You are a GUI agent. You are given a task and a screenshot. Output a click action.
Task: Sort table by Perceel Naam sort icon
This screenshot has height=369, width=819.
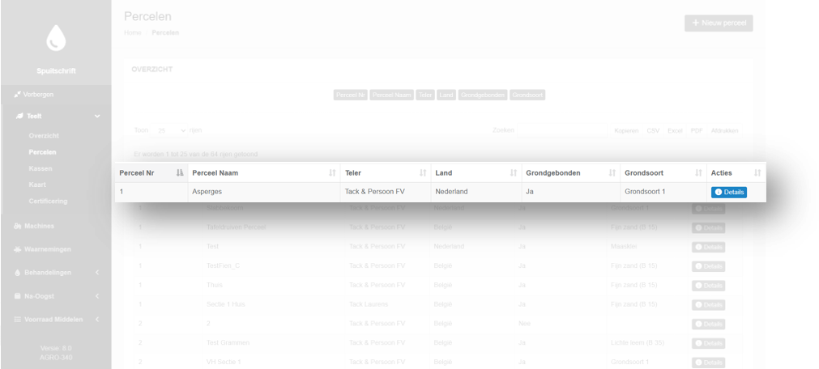pos(332,172)
